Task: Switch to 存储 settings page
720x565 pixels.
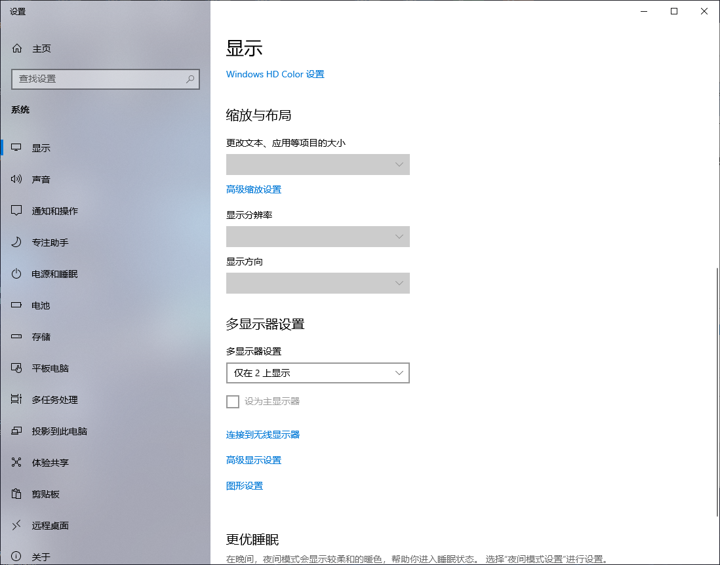Action: [x=105, y=337]
